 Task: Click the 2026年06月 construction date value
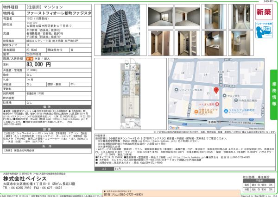click(34, 55)
